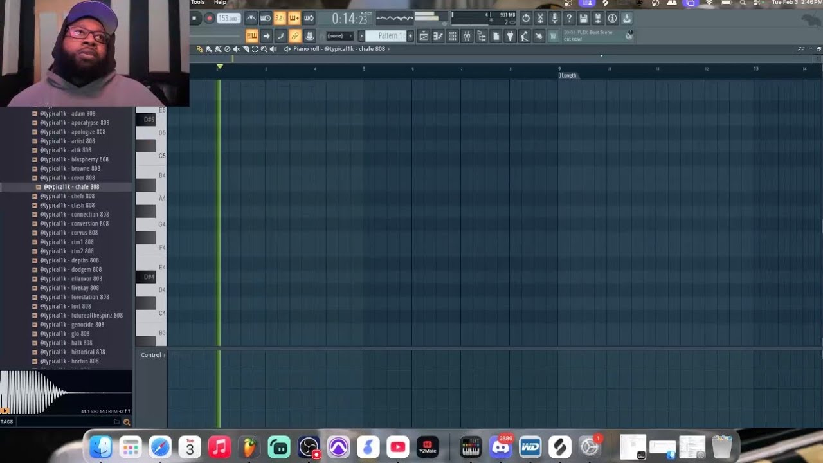The height and width of the screenshot is (463, 823).
Task: Open the help question mark icon
Action: click(x=569, y=19)
